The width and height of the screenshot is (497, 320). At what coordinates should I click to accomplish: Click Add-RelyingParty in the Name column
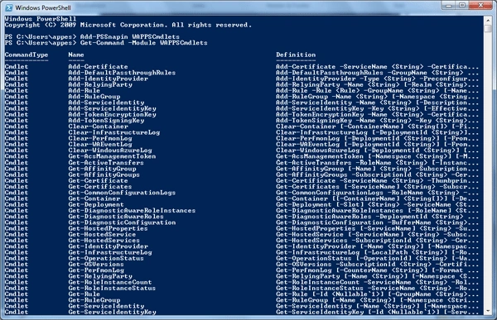point(100,85)
